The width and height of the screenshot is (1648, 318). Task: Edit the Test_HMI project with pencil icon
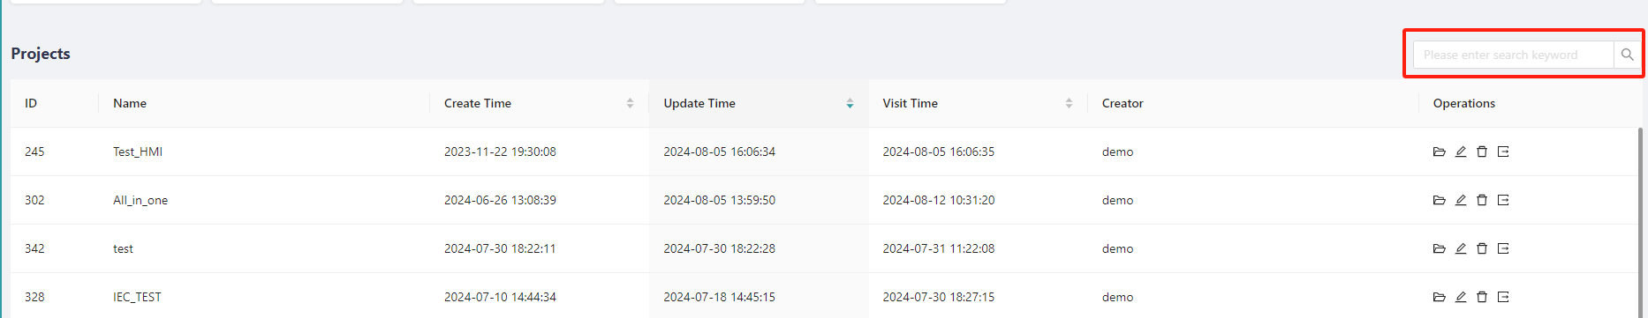(x=1461, y=152)
